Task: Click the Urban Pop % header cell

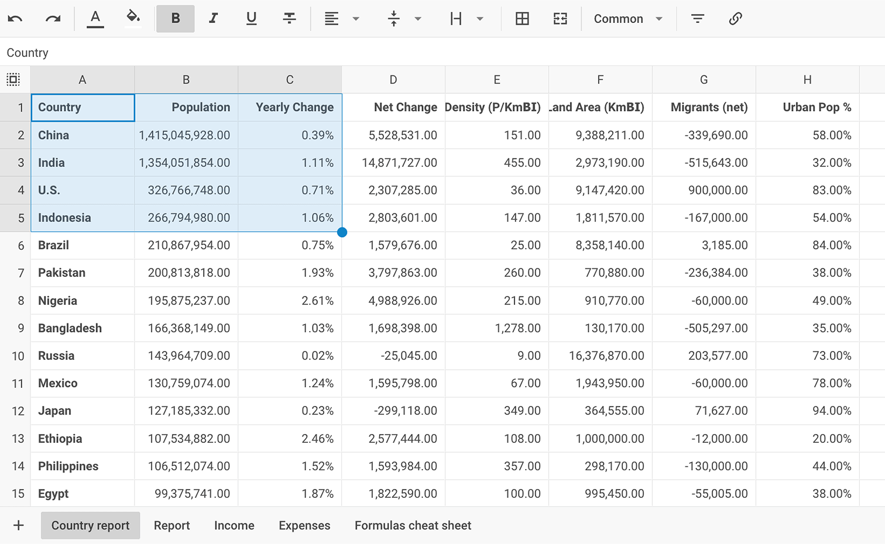Action: coord(808,107)
